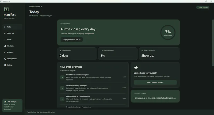Click the Habits checkmark icon
Image resolution: width=214 pixels, height=115 pixels.
coord(5,40)
